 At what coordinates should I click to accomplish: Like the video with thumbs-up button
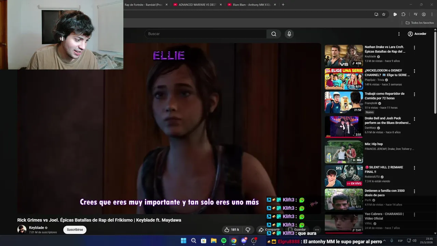pos(231,230)
